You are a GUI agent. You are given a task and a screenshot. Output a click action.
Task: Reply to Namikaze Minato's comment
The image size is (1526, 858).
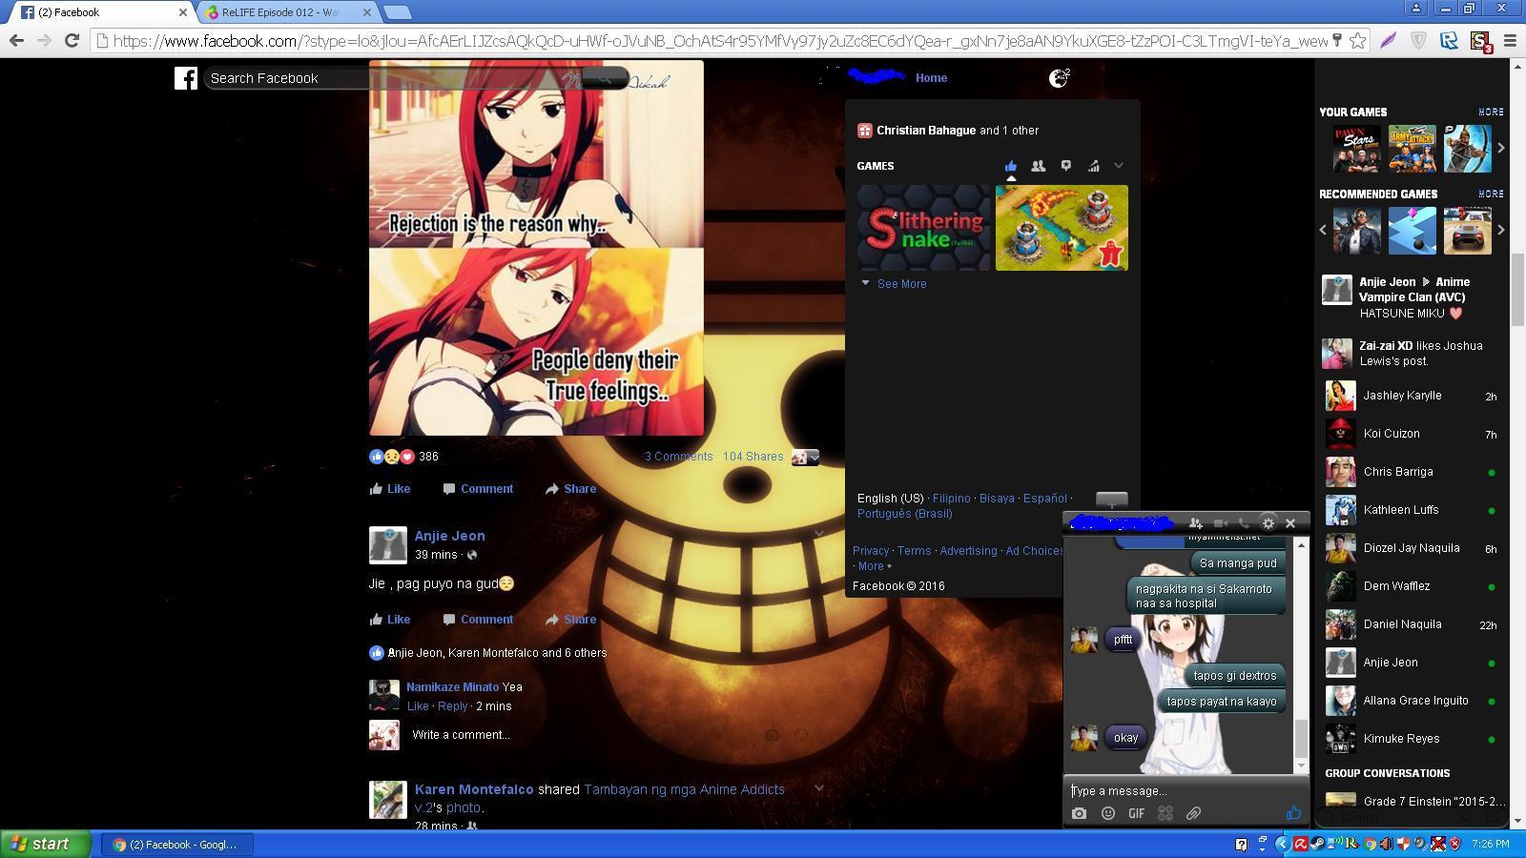coord(453,706)
